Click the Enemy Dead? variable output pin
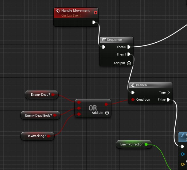The height and width of the screenshot is (170, 187). pos(53,95)
